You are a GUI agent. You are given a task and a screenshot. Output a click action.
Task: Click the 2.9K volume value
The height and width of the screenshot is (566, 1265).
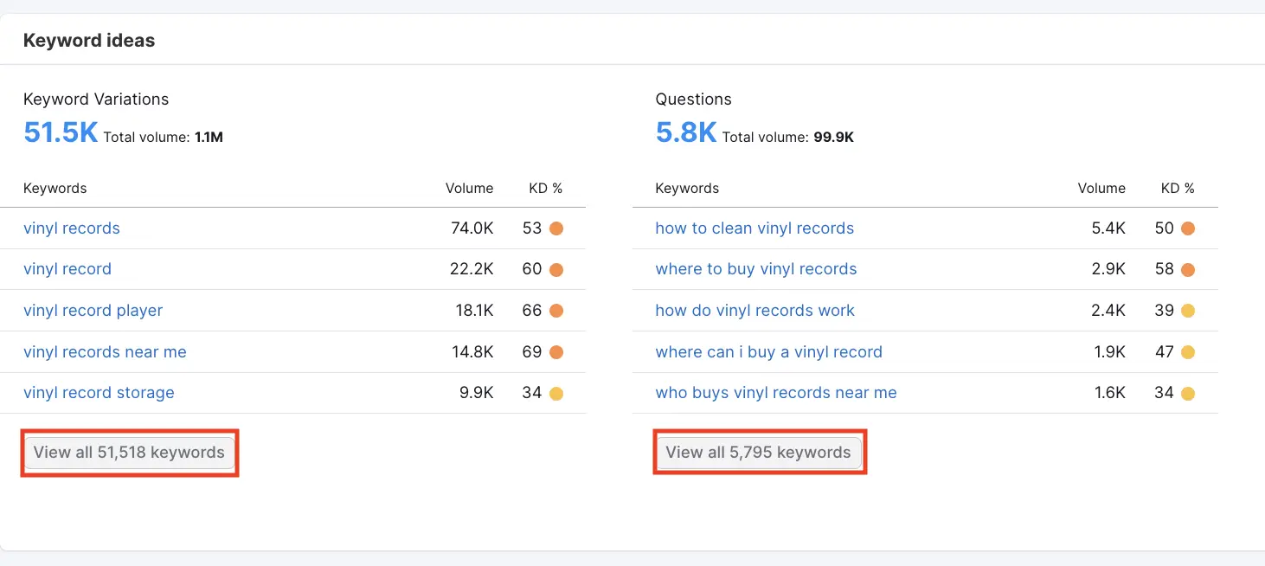[x=1108, y=269]
